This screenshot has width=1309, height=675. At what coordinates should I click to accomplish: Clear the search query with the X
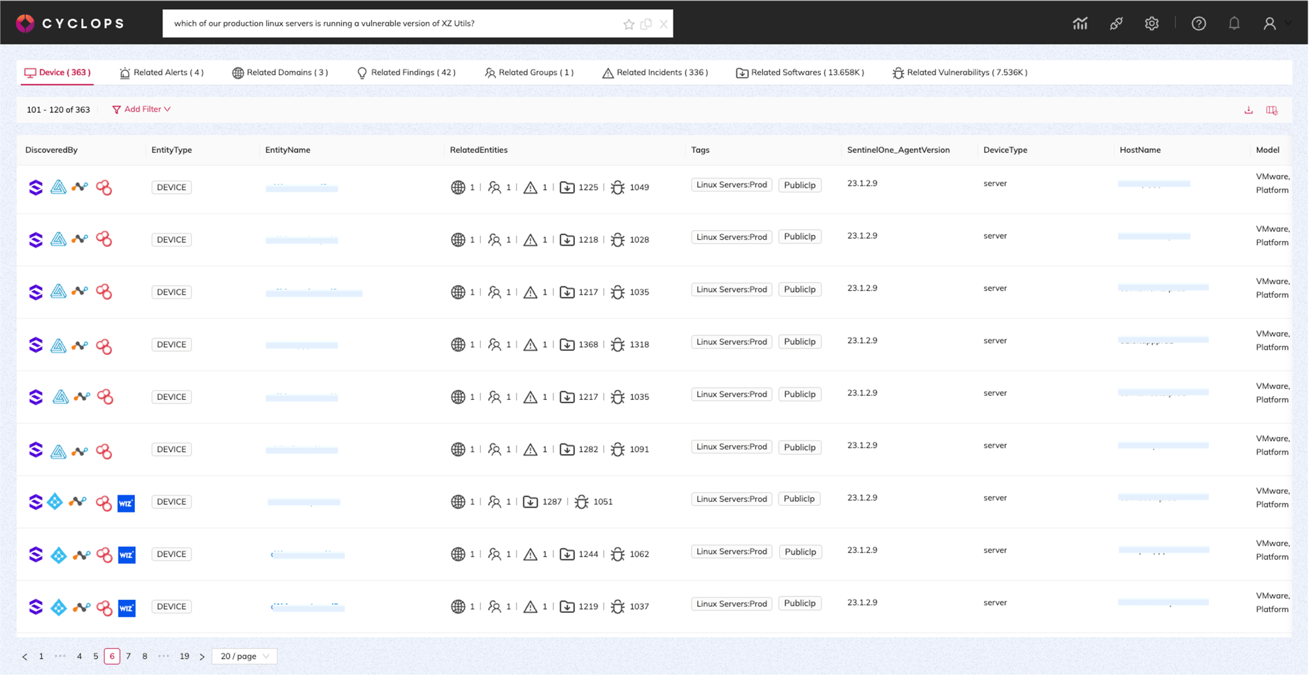(x=663, y=24)
